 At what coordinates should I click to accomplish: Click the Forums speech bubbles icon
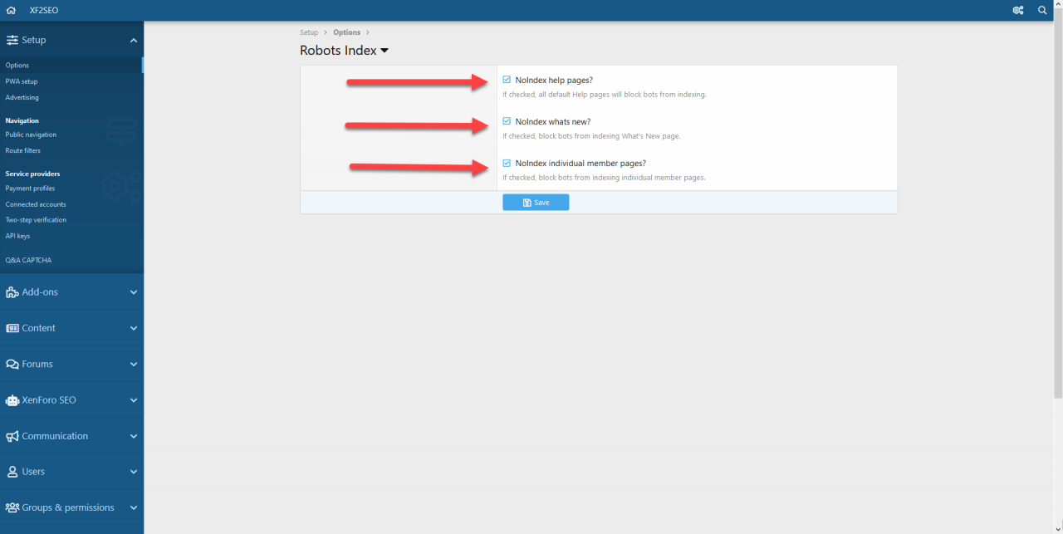pos(12,364)
